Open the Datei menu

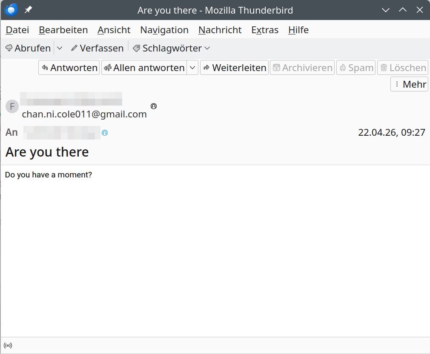click(x=17, y=30)
